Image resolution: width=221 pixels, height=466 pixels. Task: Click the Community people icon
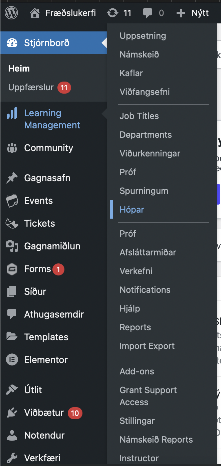coord(12,148)
